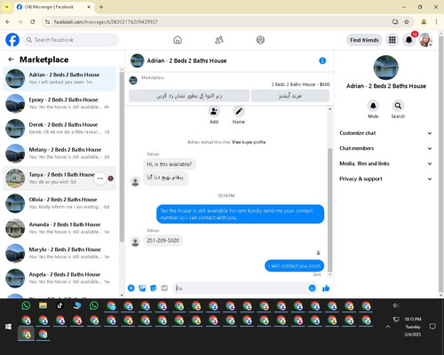
Task: Open Chrome profile icon in toolbar
Action: pos(424,22)
